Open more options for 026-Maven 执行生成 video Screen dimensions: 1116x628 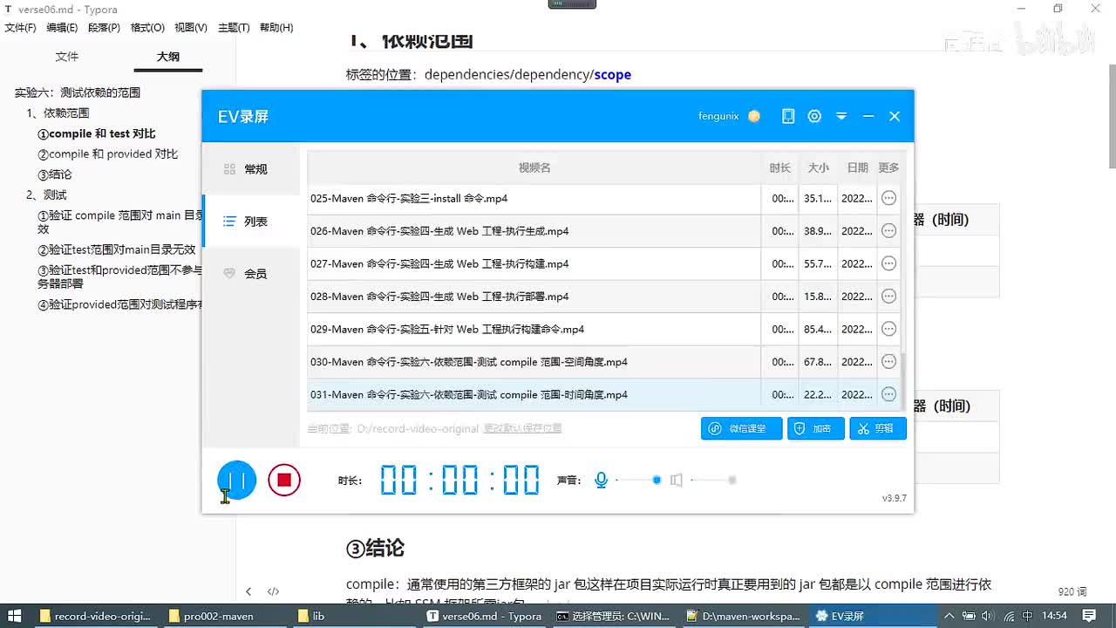888,231
